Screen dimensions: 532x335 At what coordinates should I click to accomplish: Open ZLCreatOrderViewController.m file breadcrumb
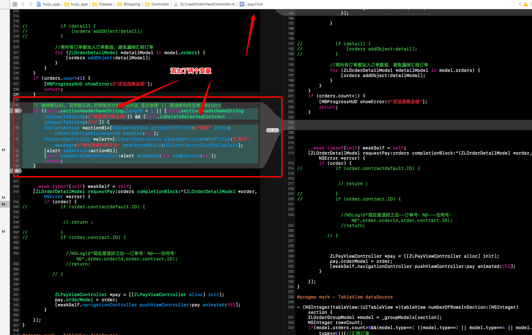coord(205,4)
